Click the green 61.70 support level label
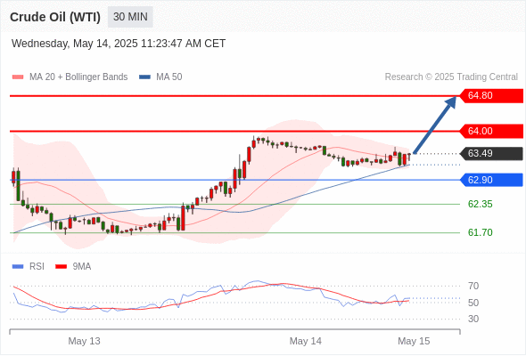526x356 pixels. (x=480, y=232)
